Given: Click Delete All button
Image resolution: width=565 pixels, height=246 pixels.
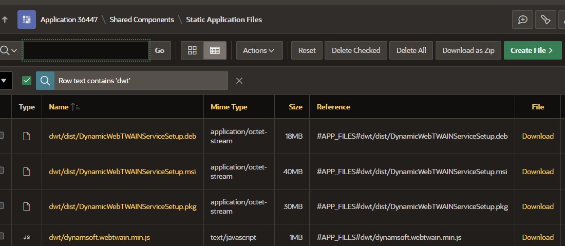Looking at the screenshot, I should (x=411, y=50).
